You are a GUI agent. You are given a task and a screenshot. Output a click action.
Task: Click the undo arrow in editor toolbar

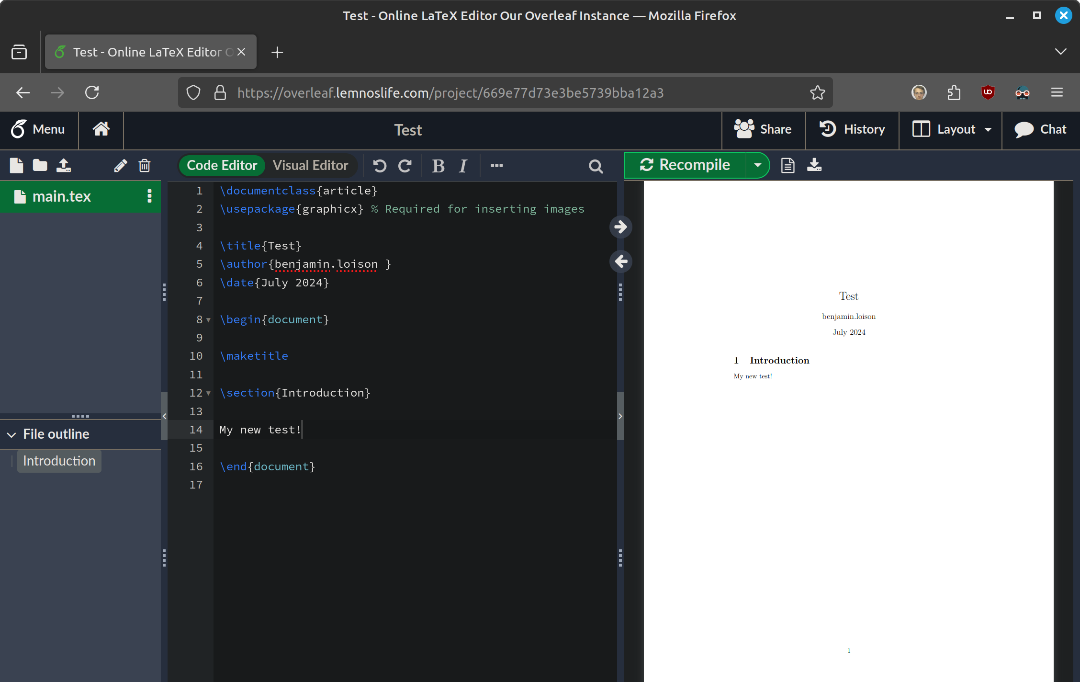(380, 166)
